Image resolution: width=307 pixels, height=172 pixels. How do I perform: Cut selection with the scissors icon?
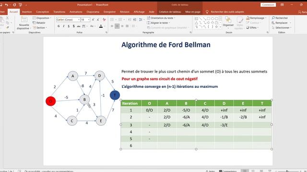pos(8,18)
